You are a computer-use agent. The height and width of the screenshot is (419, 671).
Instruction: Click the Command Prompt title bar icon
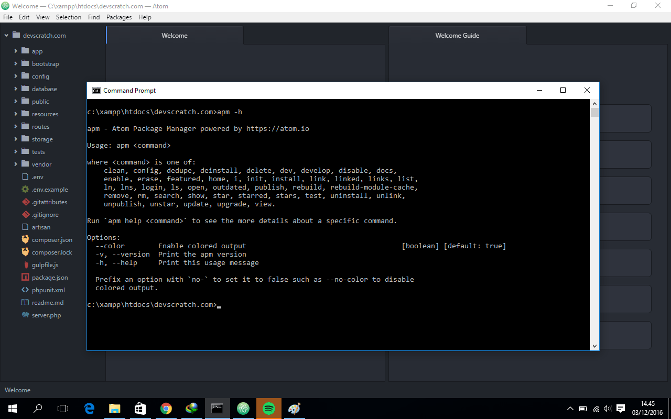[96, 90]
